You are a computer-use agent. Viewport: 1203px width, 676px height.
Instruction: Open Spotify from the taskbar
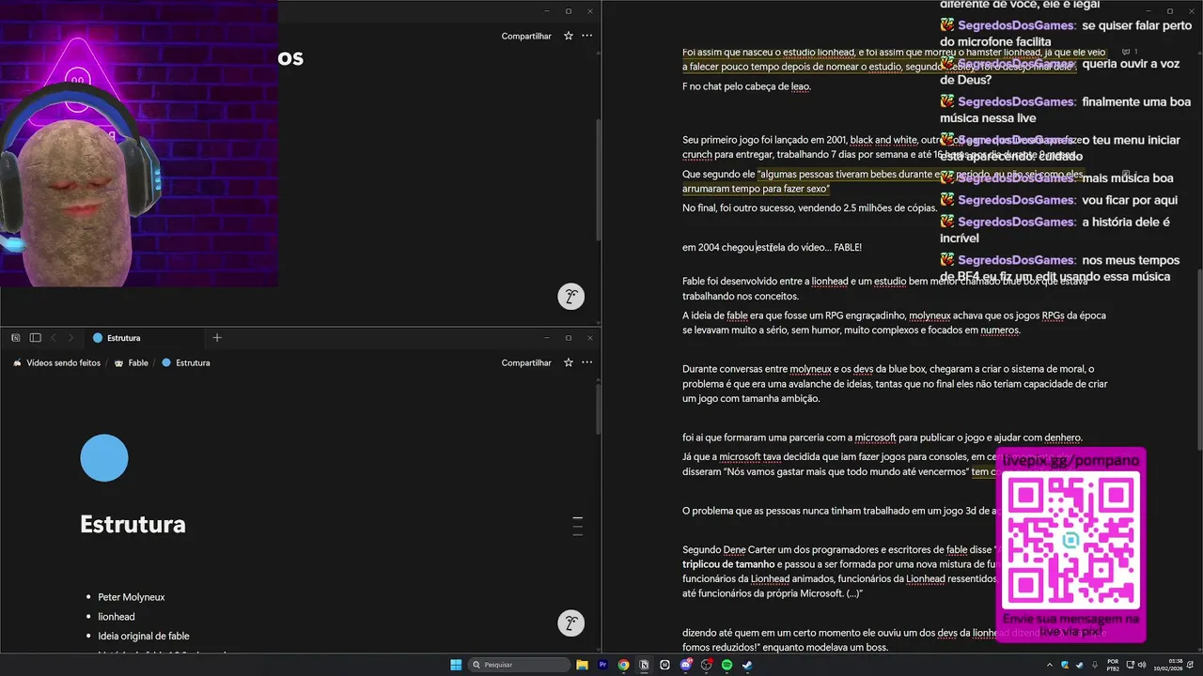click(726, 665)
